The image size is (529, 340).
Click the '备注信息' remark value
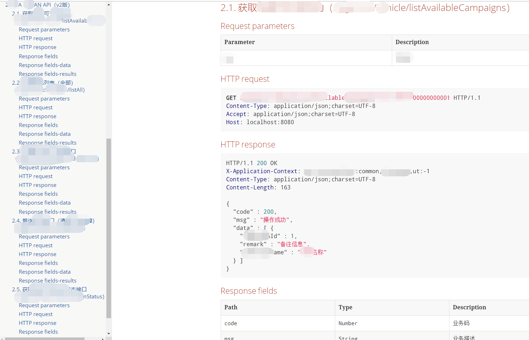[x=292, y=244]
